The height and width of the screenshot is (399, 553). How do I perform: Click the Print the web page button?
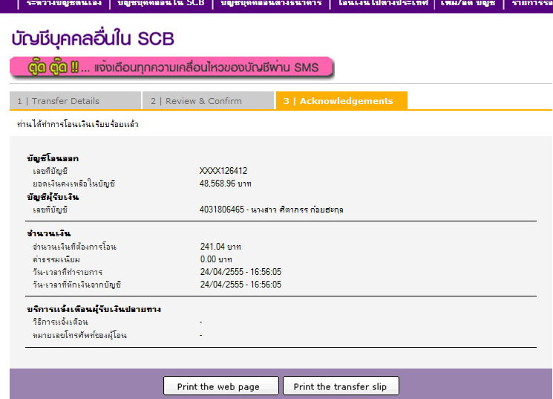pos(220,386)
